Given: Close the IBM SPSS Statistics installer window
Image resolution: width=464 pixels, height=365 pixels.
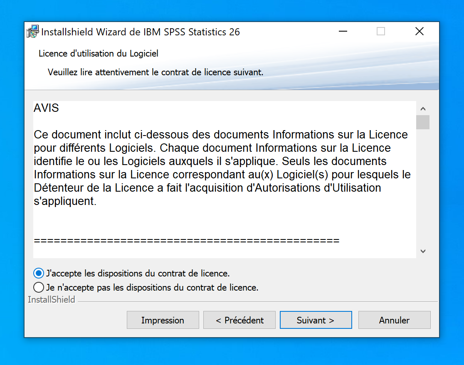Looking at the screenshot, I should pos(419,32).
